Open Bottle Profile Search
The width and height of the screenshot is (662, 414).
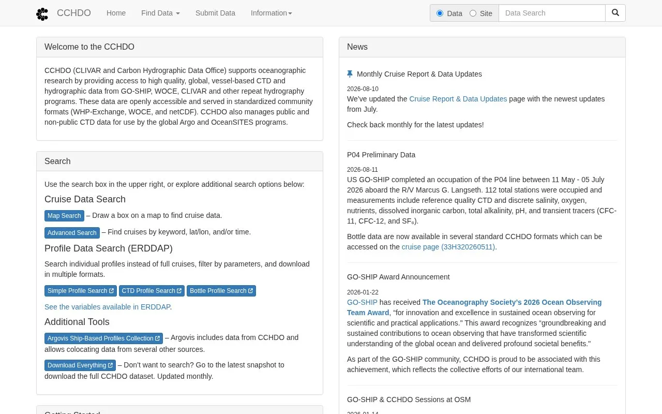click(x=221, y=291)
